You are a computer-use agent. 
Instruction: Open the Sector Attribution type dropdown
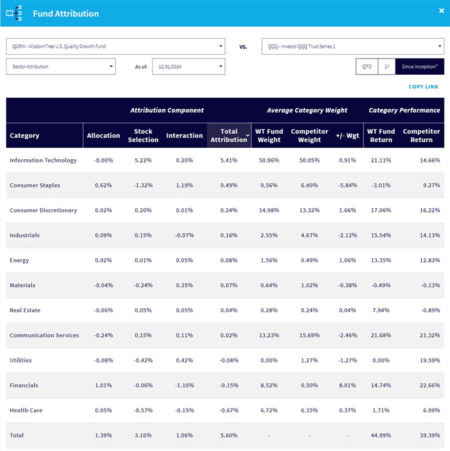(x=60, y=67)
